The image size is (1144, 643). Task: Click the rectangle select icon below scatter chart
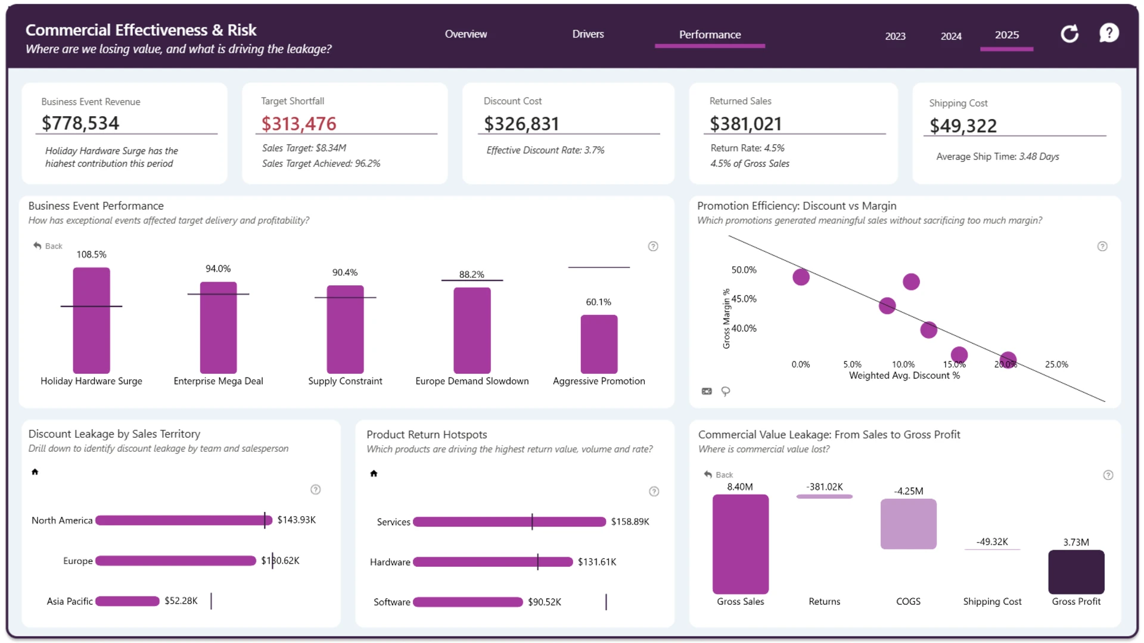[x=707, y=391]
